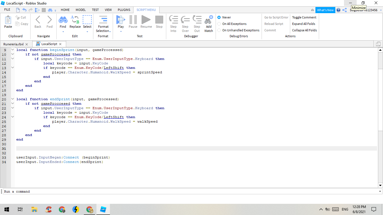Image resolution: width=383 pixels, height=215 pixels.
Task: Open the command bar history dropdown
Action: tap(380, 191)
